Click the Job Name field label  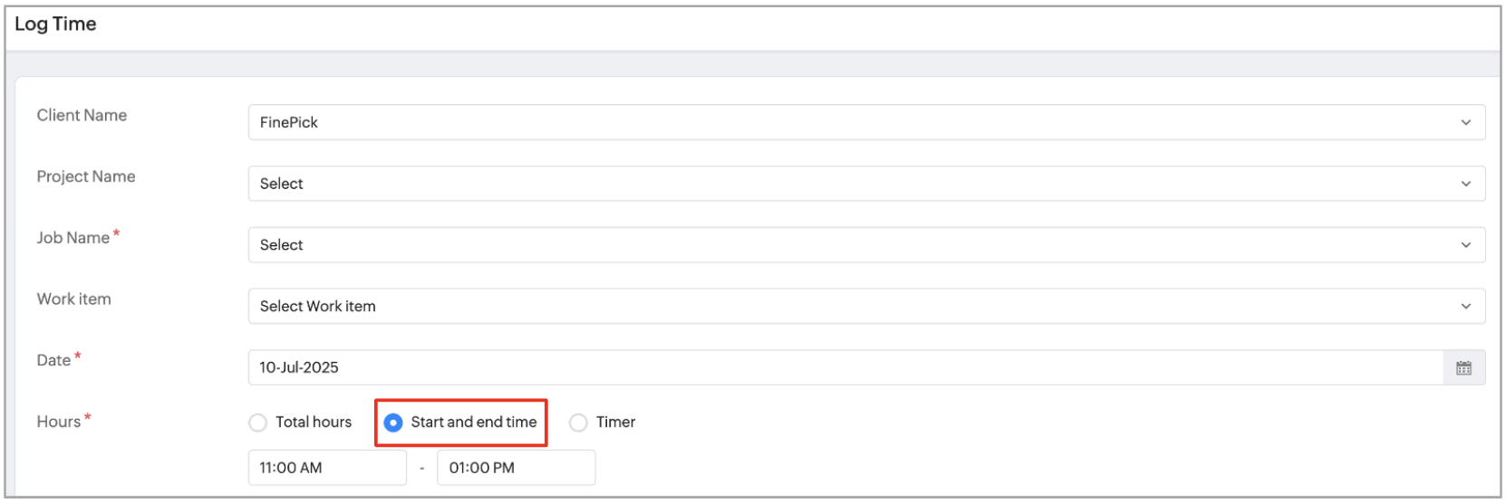73,238
